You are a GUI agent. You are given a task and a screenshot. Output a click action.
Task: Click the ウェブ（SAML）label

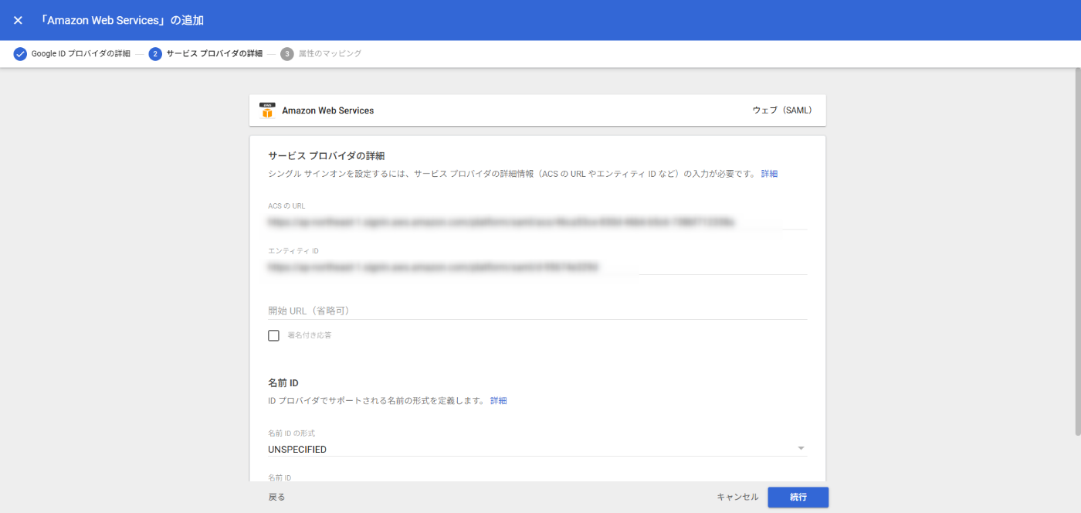coord(782,110)
